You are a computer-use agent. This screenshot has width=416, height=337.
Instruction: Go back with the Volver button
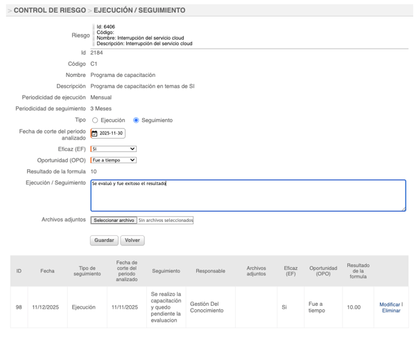coord(132,240)
